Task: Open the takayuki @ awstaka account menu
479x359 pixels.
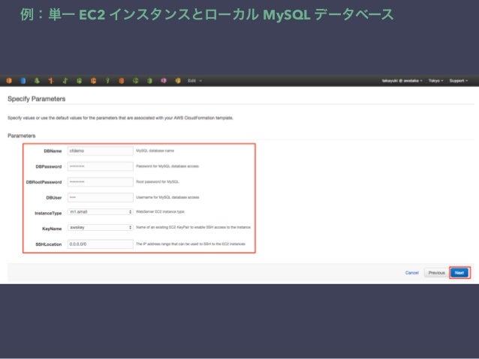Action: click(402, 81)
